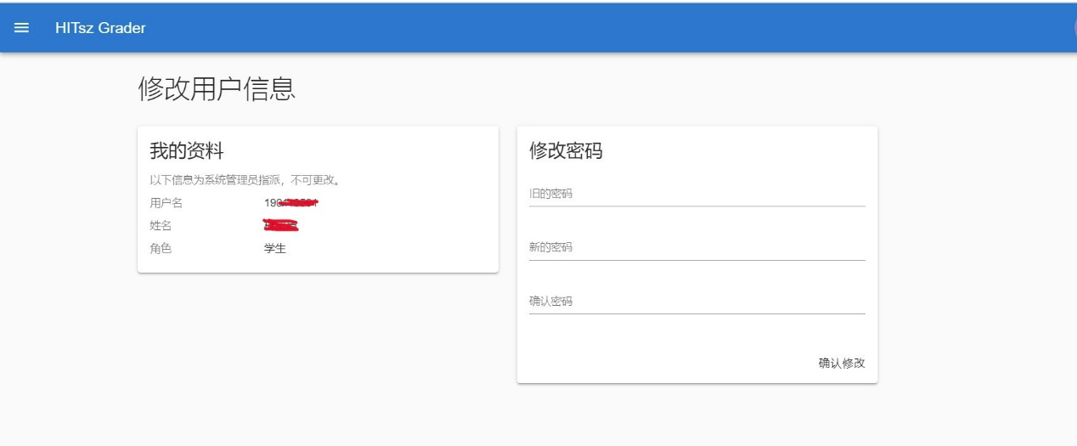Select the 角色 field label
Image resolution: width=1077 pixels, height=446 pixels.
pyautogui.click(x=161, y=249)
